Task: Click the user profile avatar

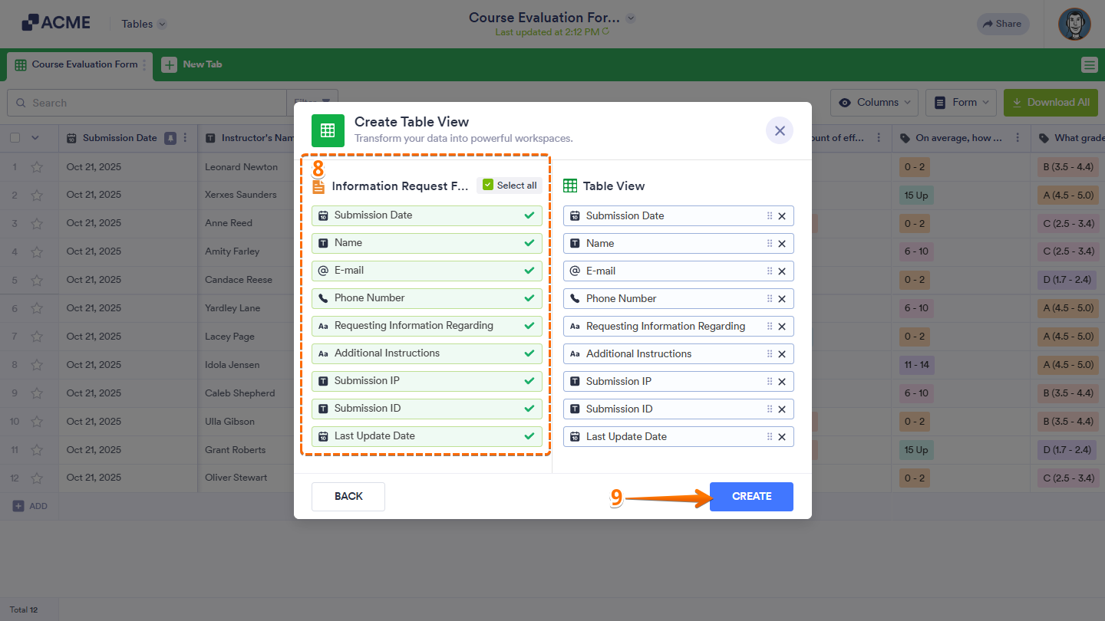Action: (1074, 25)
